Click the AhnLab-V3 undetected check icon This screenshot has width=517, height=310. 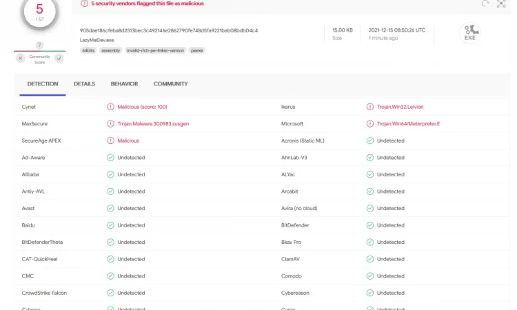coord(370,158)
